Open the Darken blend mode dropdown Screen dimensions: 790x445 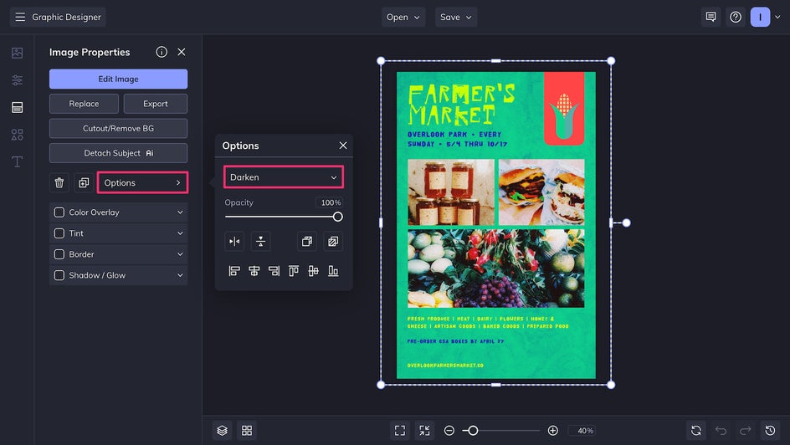click(x=284, y=177)
